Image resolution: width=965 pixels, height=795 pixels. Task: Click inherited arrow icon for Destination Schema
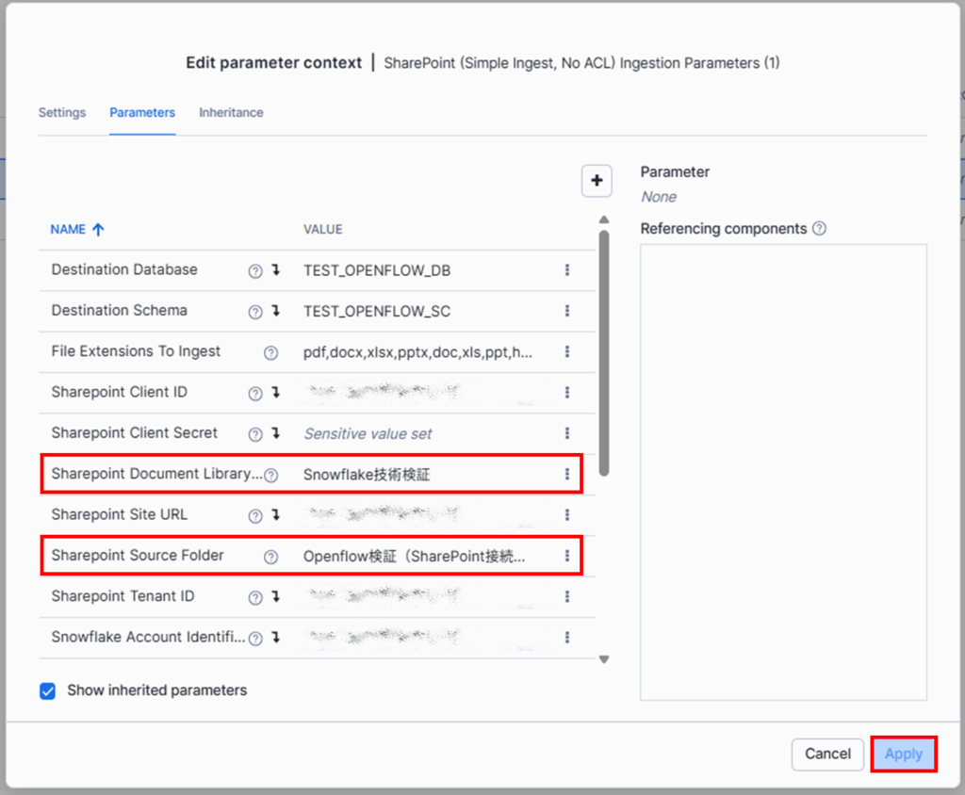(x=276, y=311)
